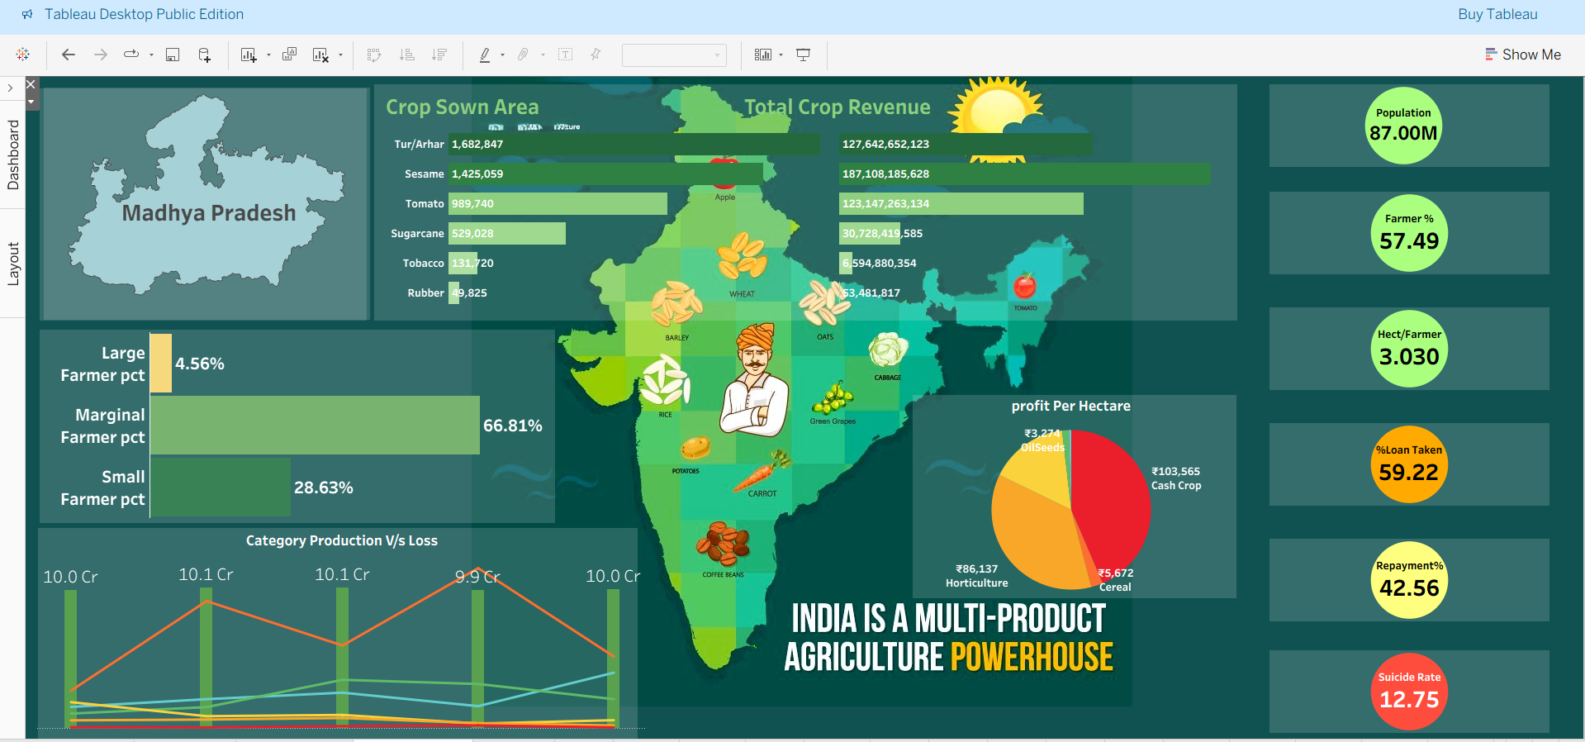1585x742 pixels.
Task: Switch to the Dashboard side tab
Action: [x=12, y=155]
